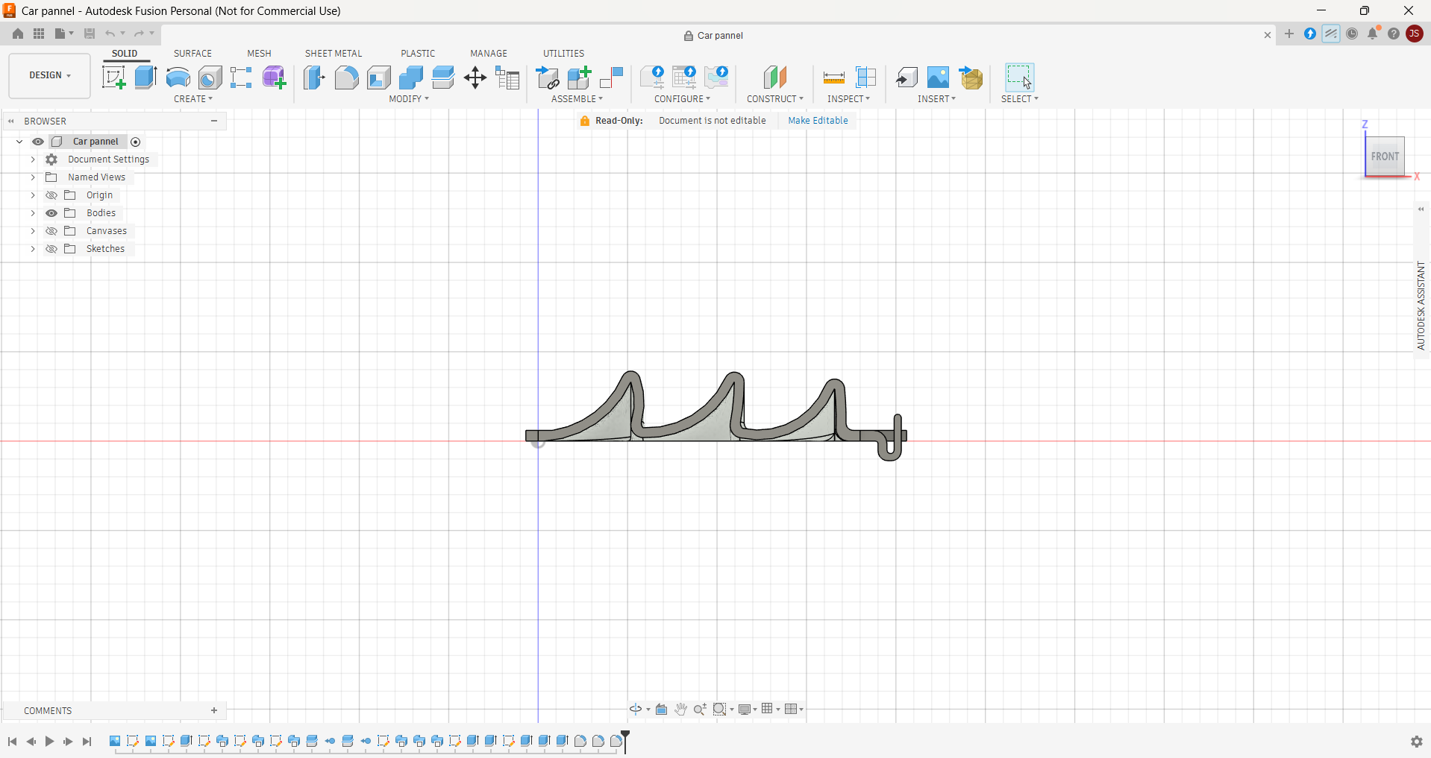The image size is (1431, 758).
Task: Select the Revolve tool
Action: click(178, 78)
